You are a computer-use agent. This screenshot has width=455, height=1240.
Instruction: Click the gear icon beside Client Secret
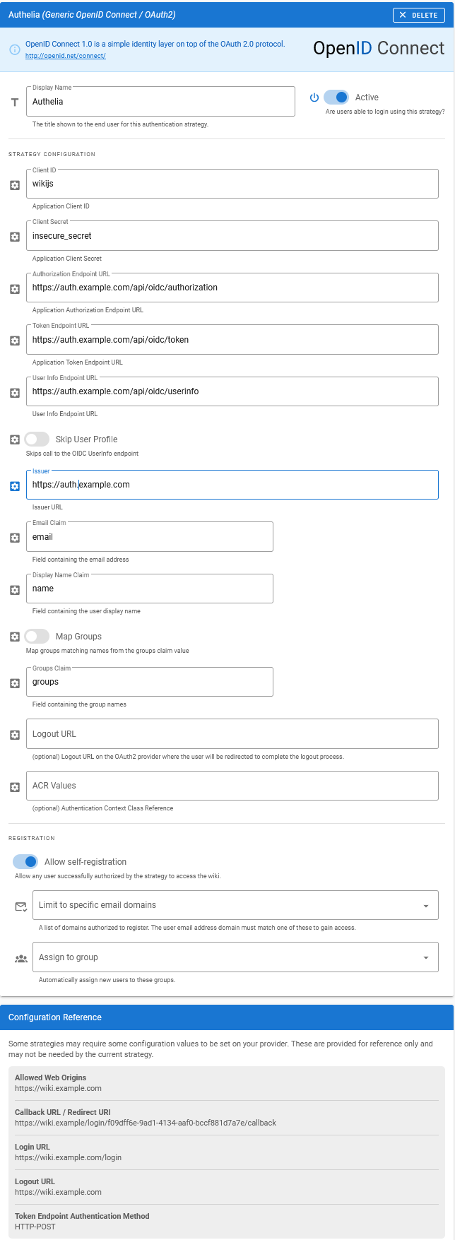(15, 237)
